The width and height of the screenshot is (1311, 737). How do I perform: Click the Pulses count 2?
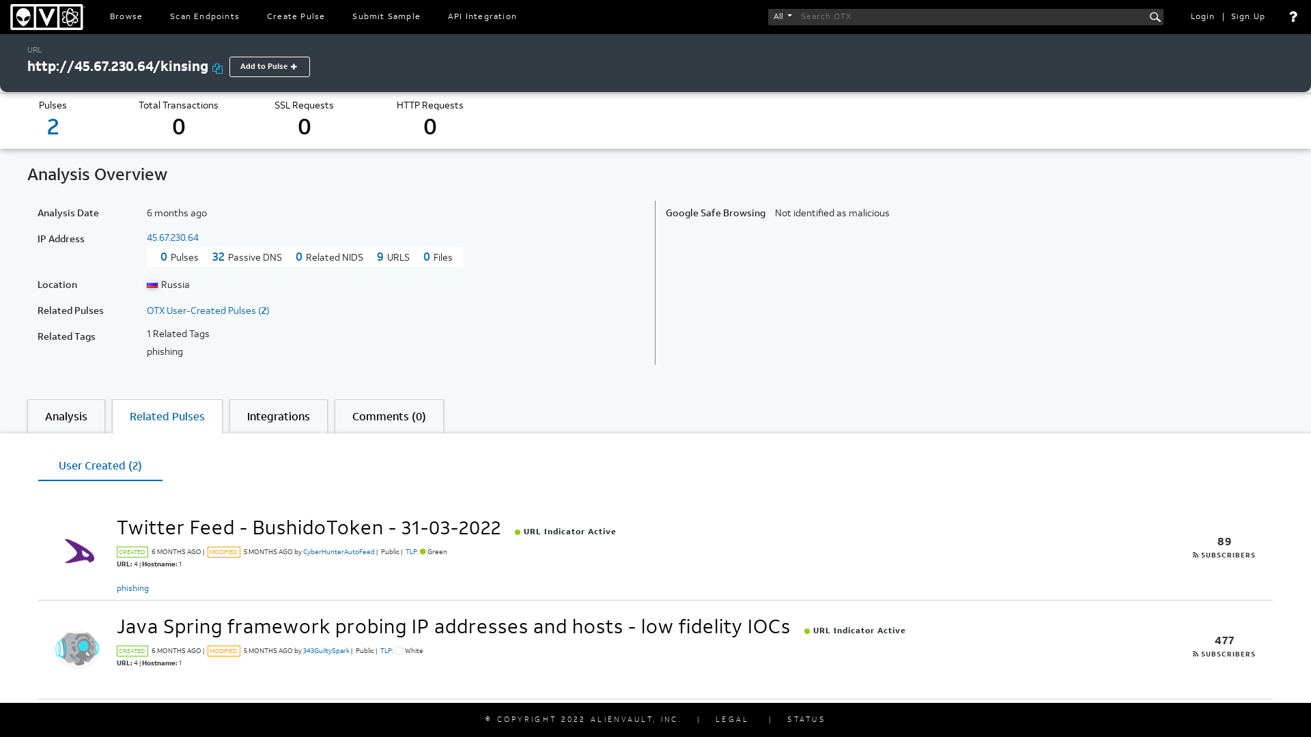click(53, 127)
